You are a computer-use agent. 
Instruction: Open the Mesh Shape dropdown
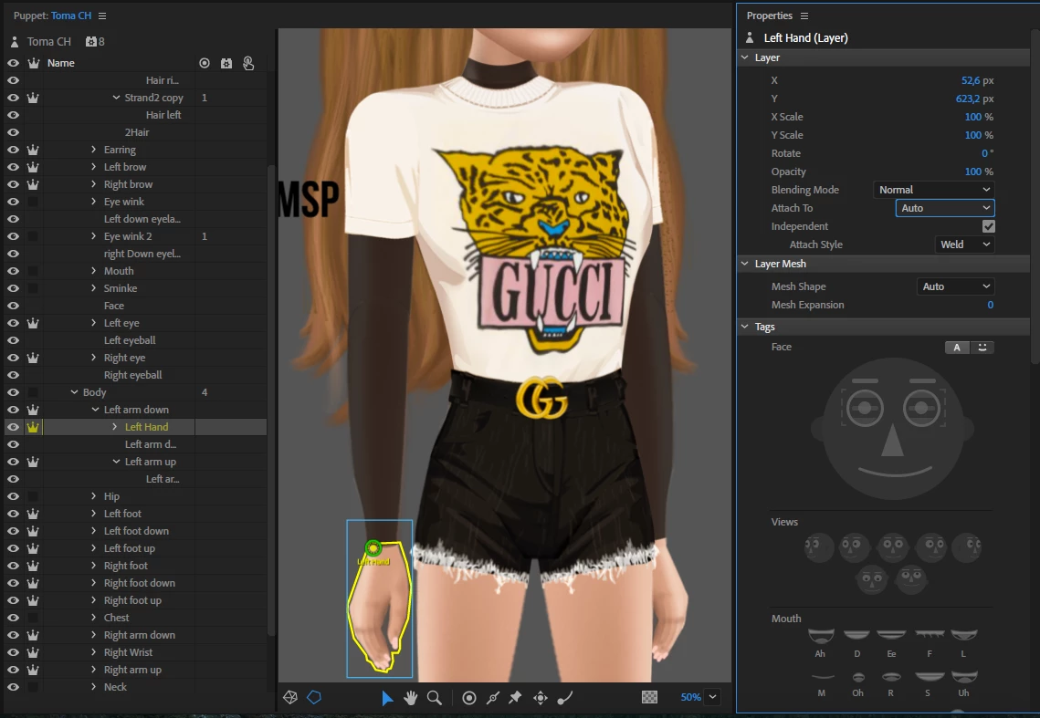[955, 286]
